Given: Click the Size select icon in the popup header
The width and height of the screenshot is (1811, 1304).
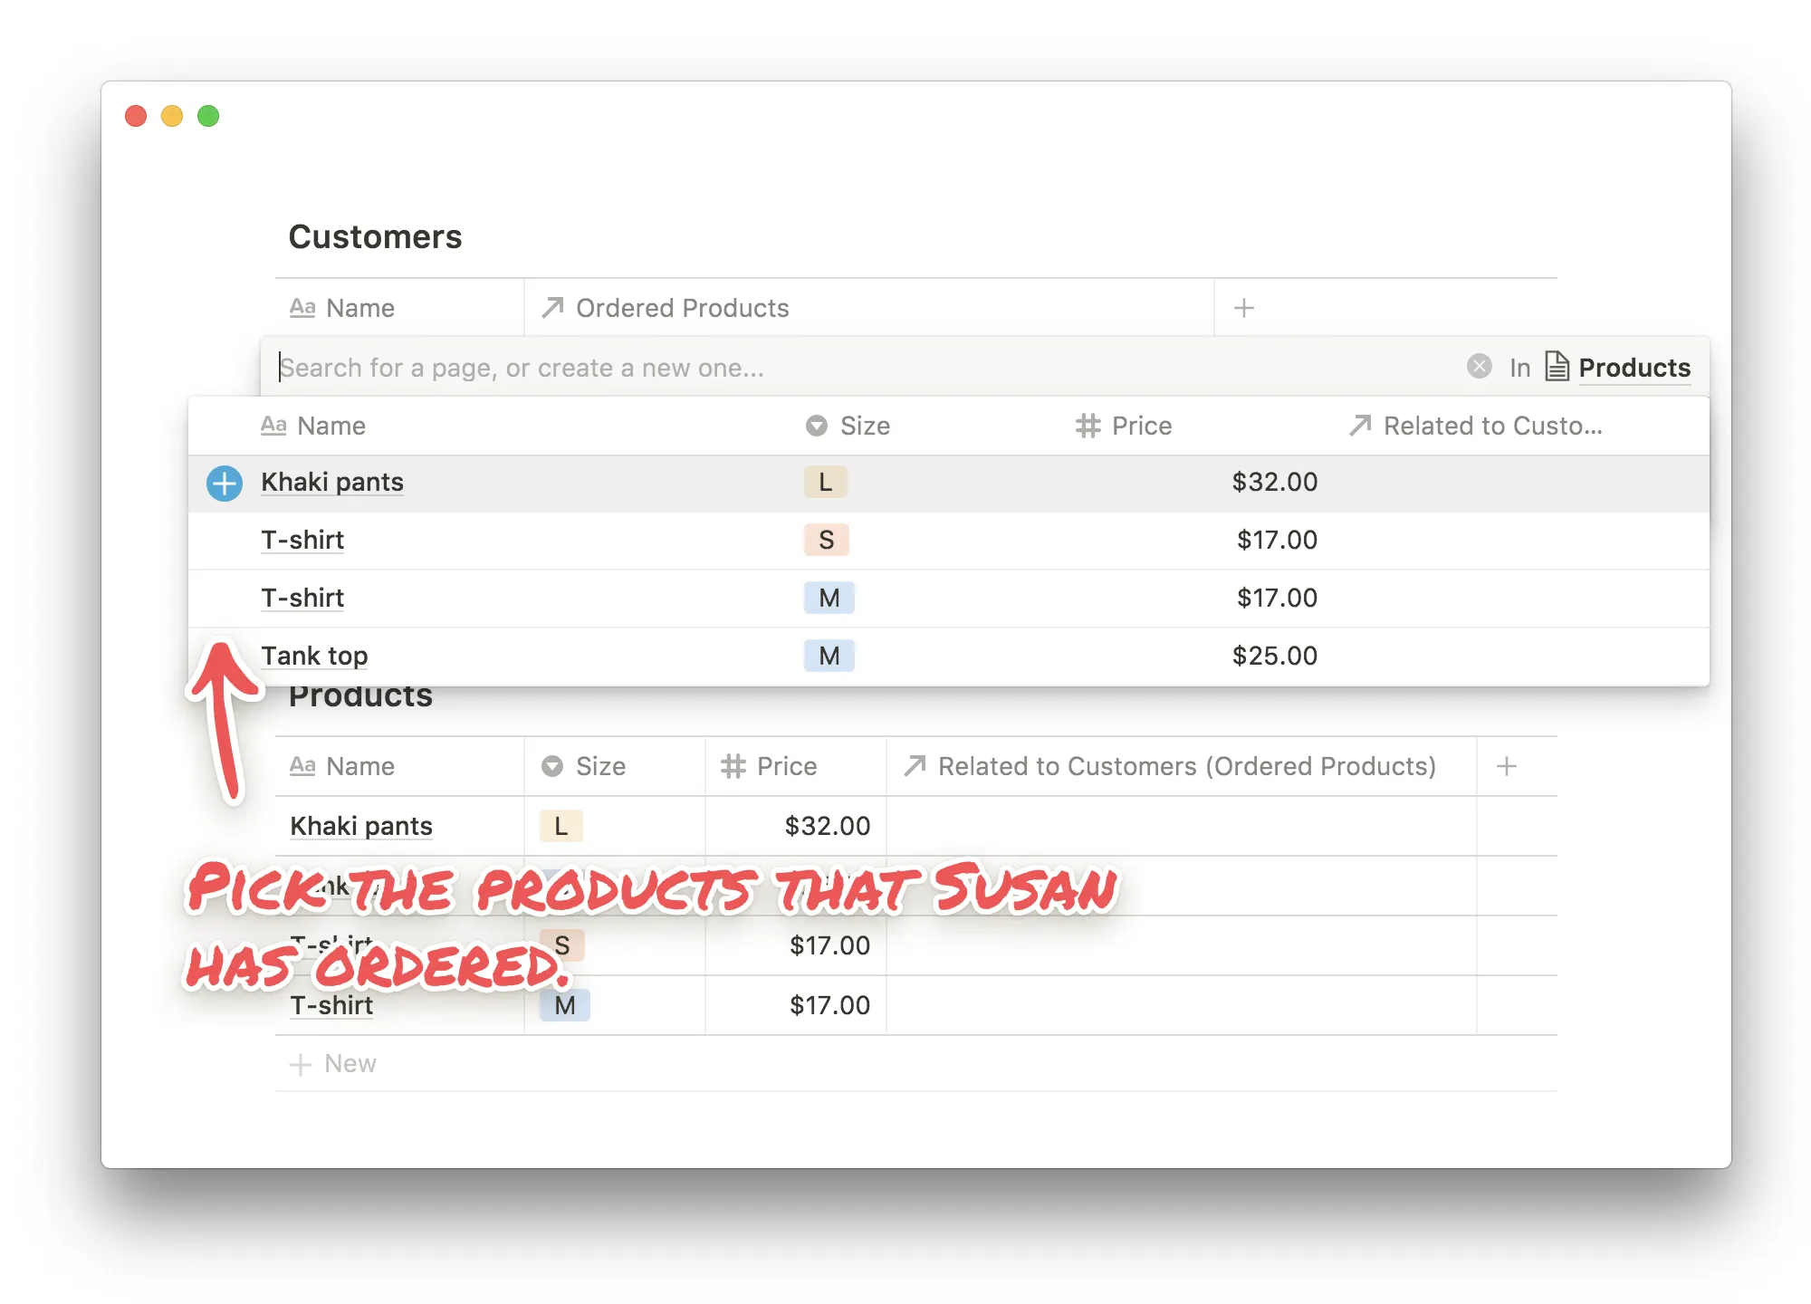Looking at the screenshot, I should [816, 426].
